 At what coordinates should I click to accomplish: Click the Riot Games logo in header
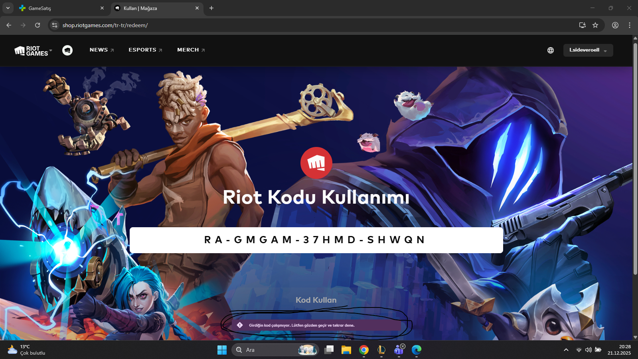coord(31,51)
